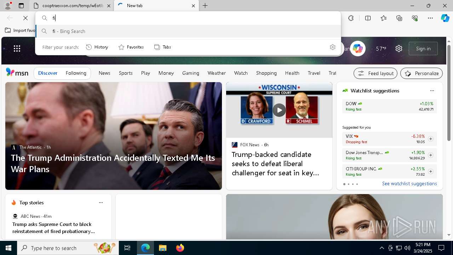Click the Windows taskbar search box
Viewport: 453px width, 255px height.
tap(68, 248)
